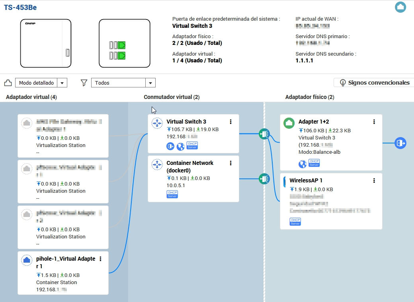Click the Virtual Switch 3 router icon

tap(157, 123)
